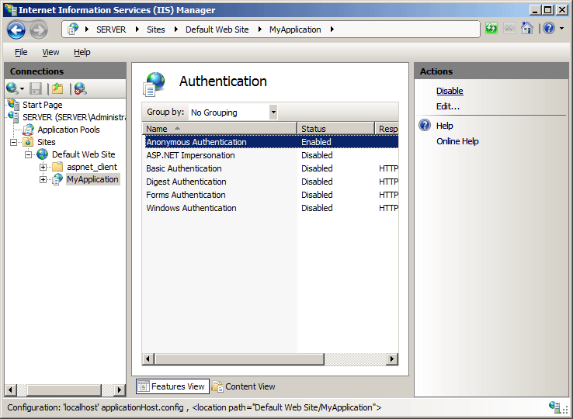Click the Save floppy disk icon

[36, 88]
